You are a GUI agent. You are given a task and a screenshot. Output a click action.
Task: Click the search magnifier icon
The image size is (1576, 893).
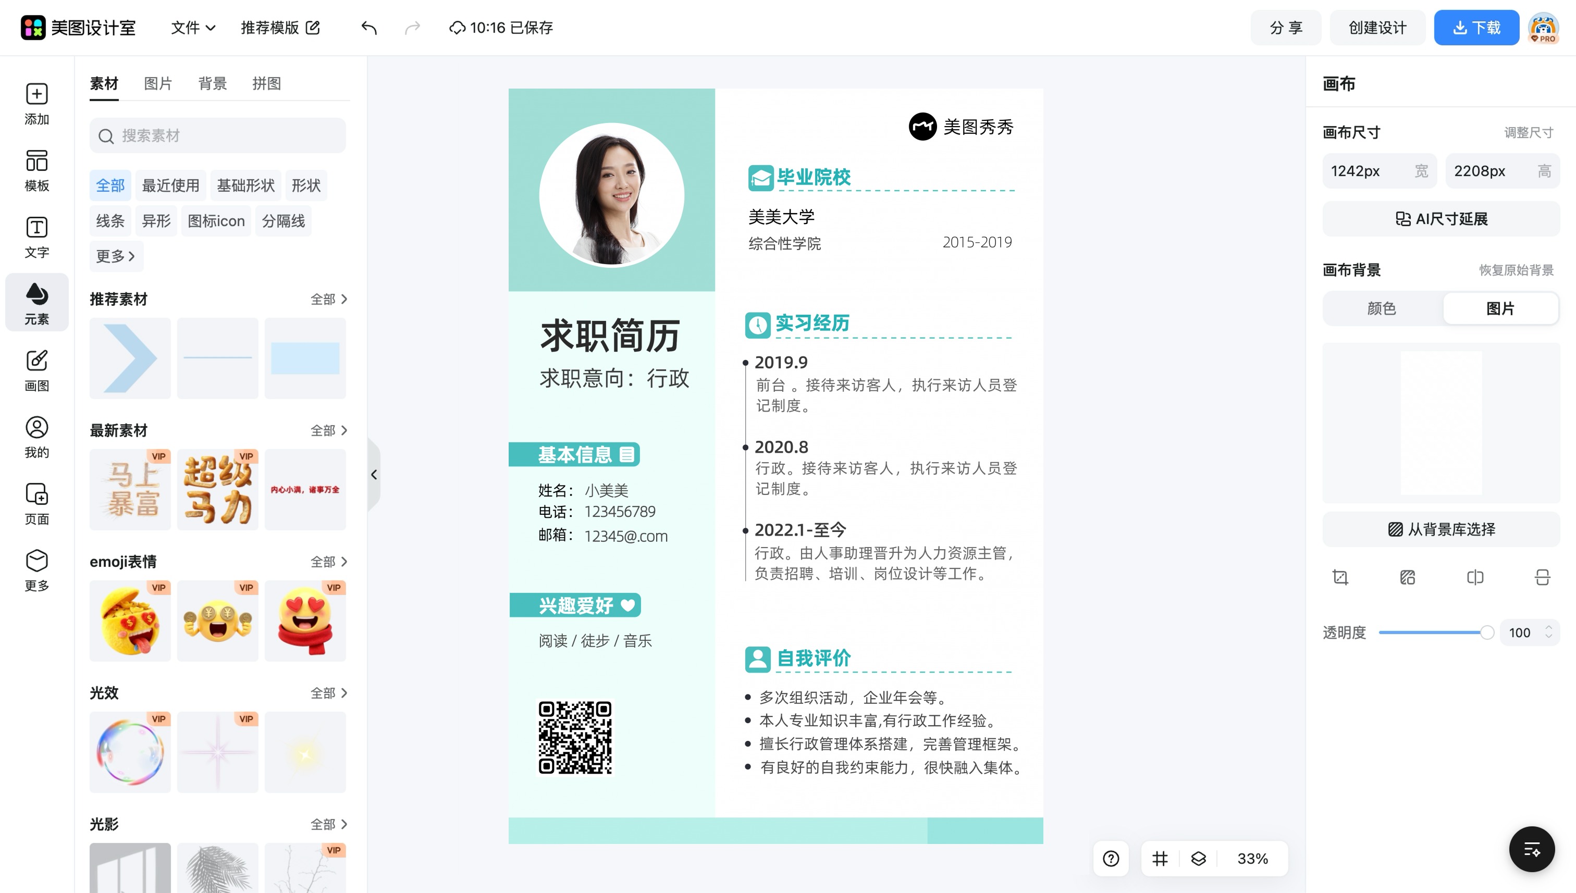point(106,136)
